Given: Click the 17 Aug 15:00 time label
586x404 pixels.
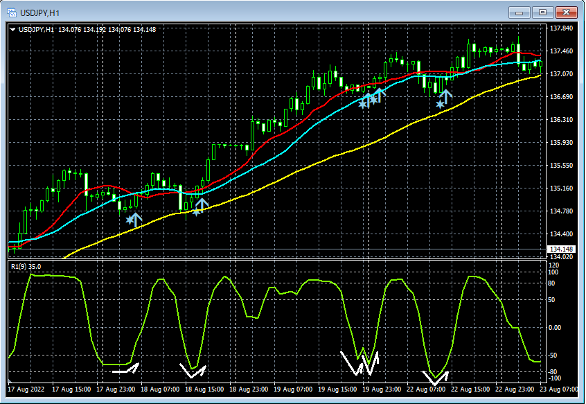Looking at the screenshot, I should (71, 389).
